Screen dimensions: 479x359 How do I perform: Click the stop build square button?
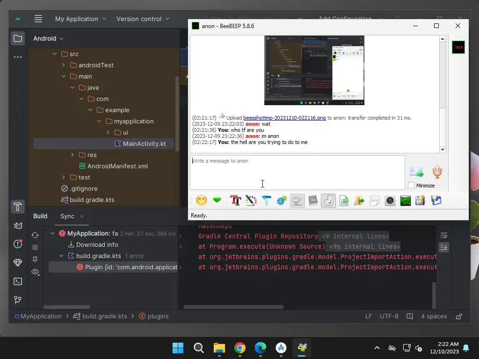35,247
